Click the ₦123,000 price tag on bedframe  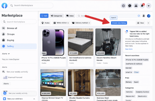tap(73, 53)
